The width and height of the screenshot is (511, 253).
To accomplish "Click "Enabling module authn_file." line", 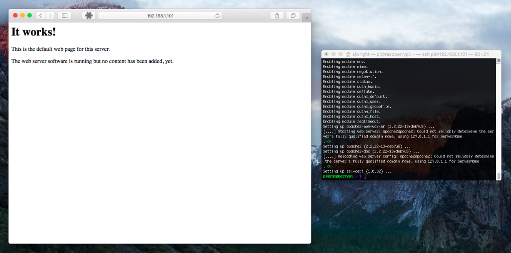I will click(x=352, y=112).
